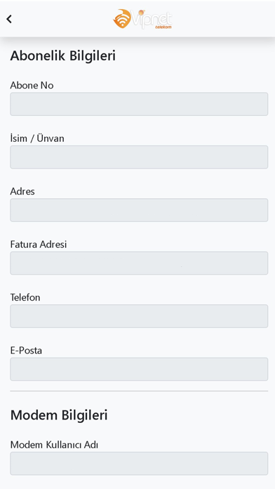Go back using the top-left arrow
275x489 pixels.
9,19
